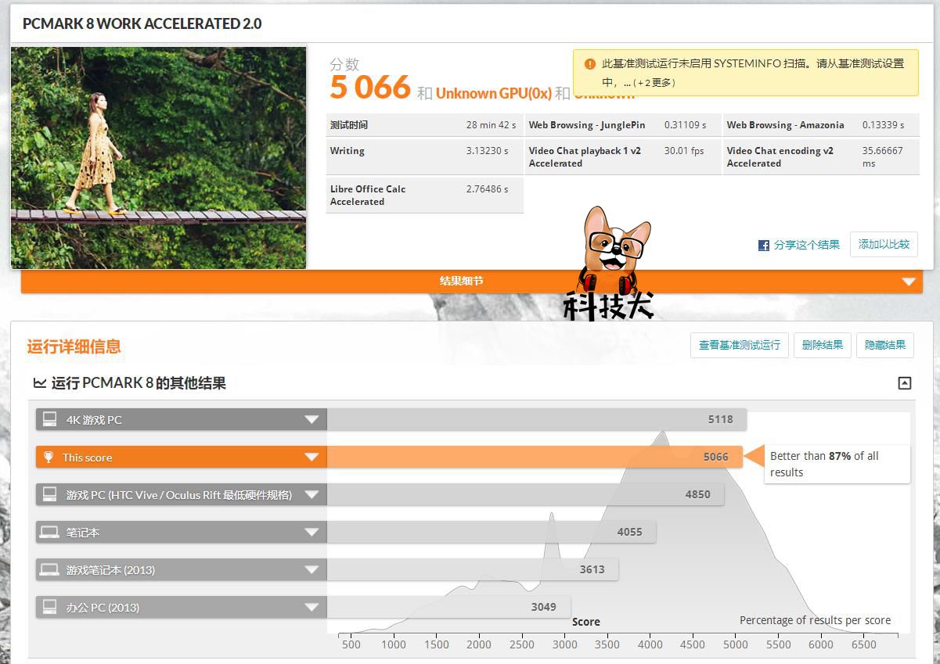
Task: Click the 4850 score bar
Action: [x=525, y=494]
